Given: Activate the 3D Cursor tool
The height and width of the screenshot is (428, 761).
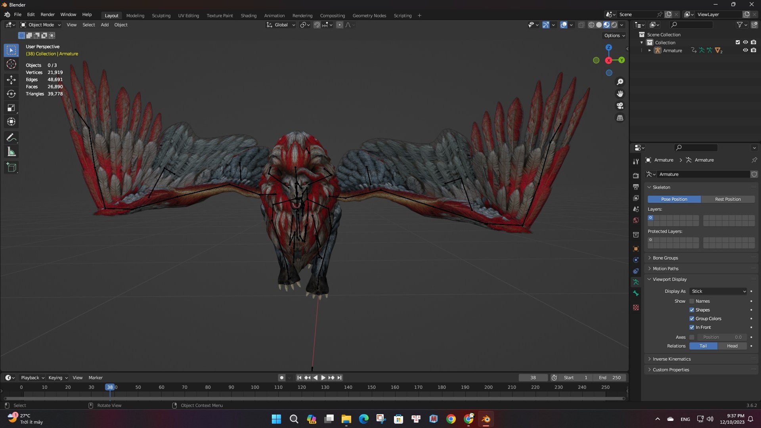Looking at the screenshot, I should click(11, 64).
